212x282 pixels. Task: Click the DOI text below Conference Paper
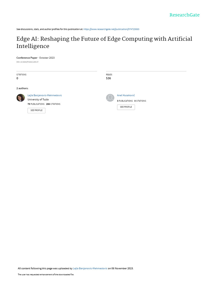[x=27, y=62]
